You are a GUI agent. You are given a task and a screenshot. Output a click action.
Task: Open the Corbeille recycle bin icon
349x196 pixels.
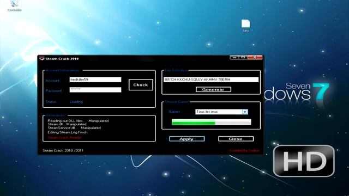pyautogui.click(x=14, y=6)
